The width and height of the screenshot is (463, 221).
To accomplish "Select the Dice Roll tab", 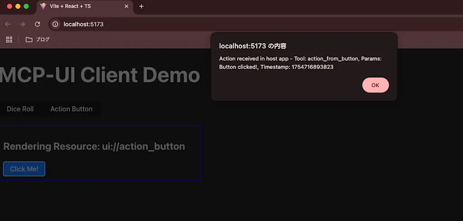I will tap(20, 109).
